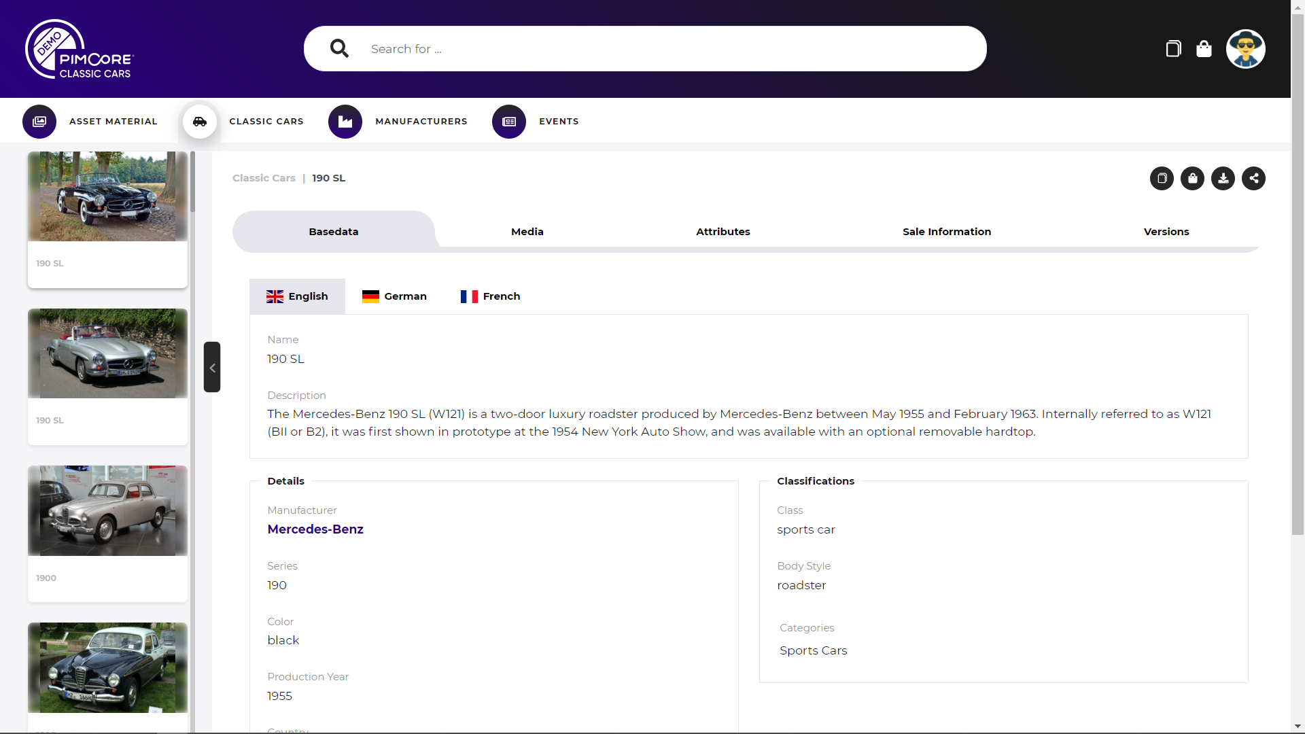Click the page vertical scrollbar
The image size is (1305, 734).
[1298, 275]
